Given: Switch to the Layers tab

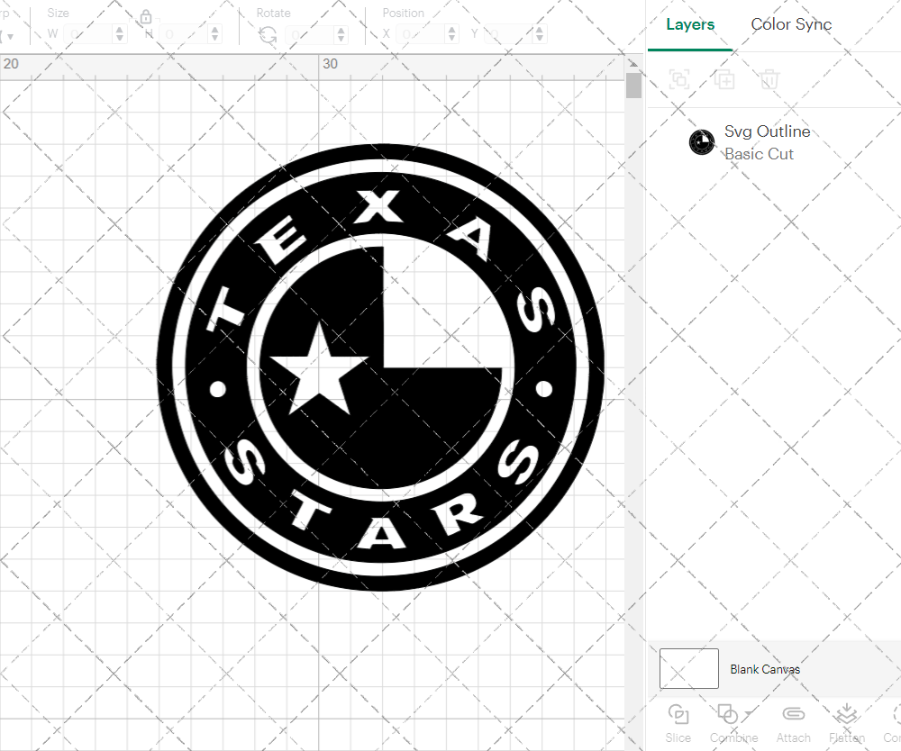Looking at the screenshot, I should point(690,24).
